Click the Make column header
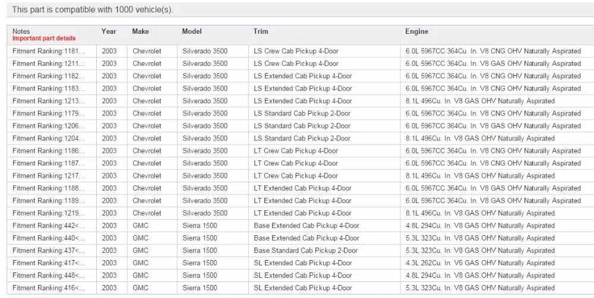Viewport: 594px width, 298px height. [x=141, y=31]
